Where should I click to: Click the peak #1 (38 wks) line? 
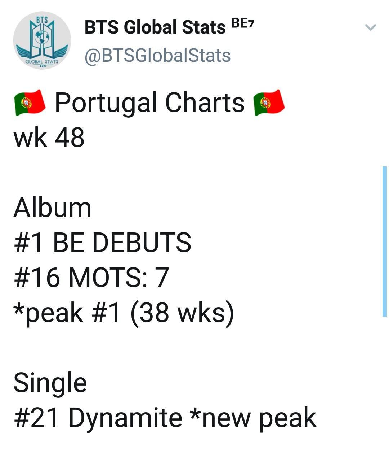click(x=124, y=313)
